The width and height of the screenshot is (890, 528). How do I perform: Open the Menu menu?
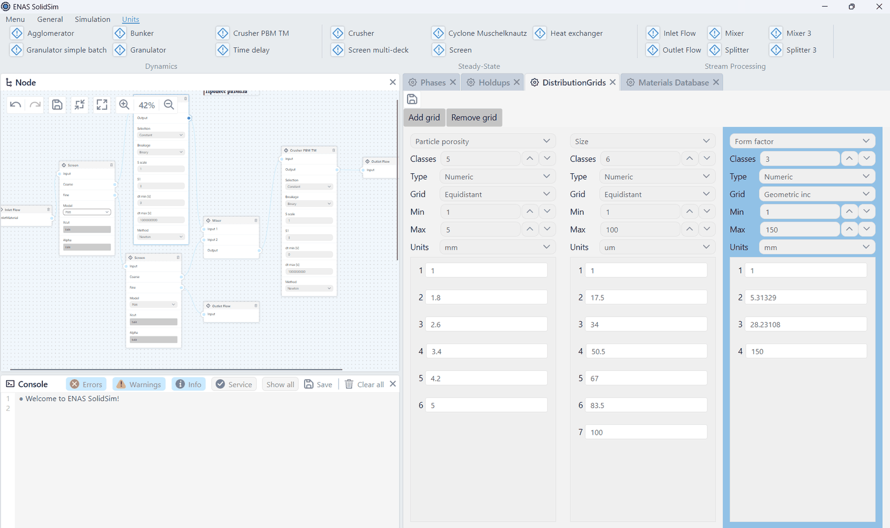point(15,19)
